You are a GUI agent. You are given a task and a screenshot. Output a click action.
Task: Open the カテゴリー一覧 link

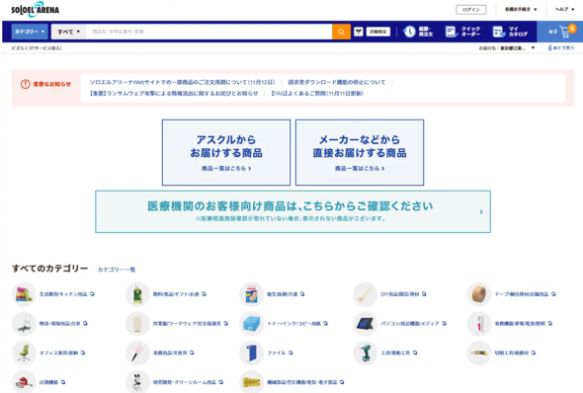point(117,270)
